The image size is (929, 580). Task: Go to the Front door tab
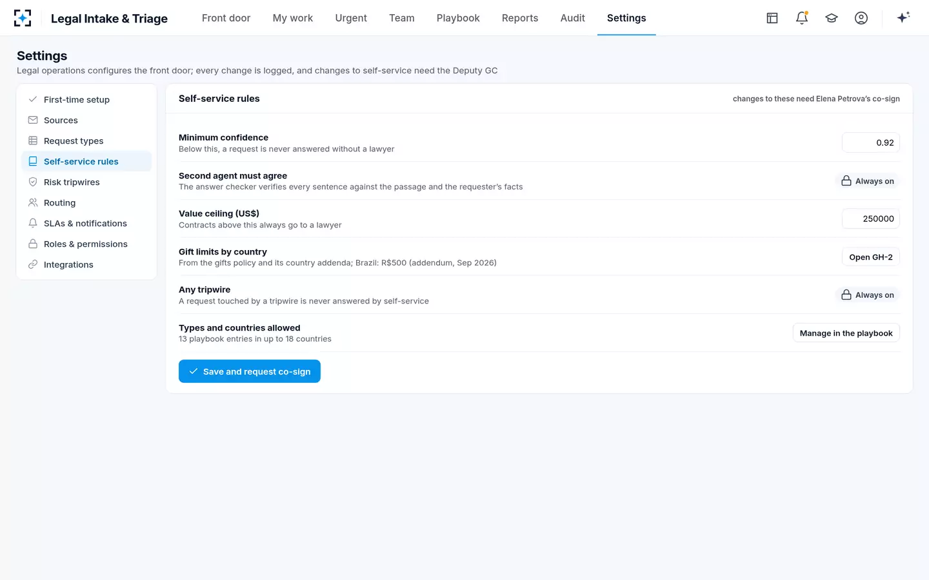[226, 18]
